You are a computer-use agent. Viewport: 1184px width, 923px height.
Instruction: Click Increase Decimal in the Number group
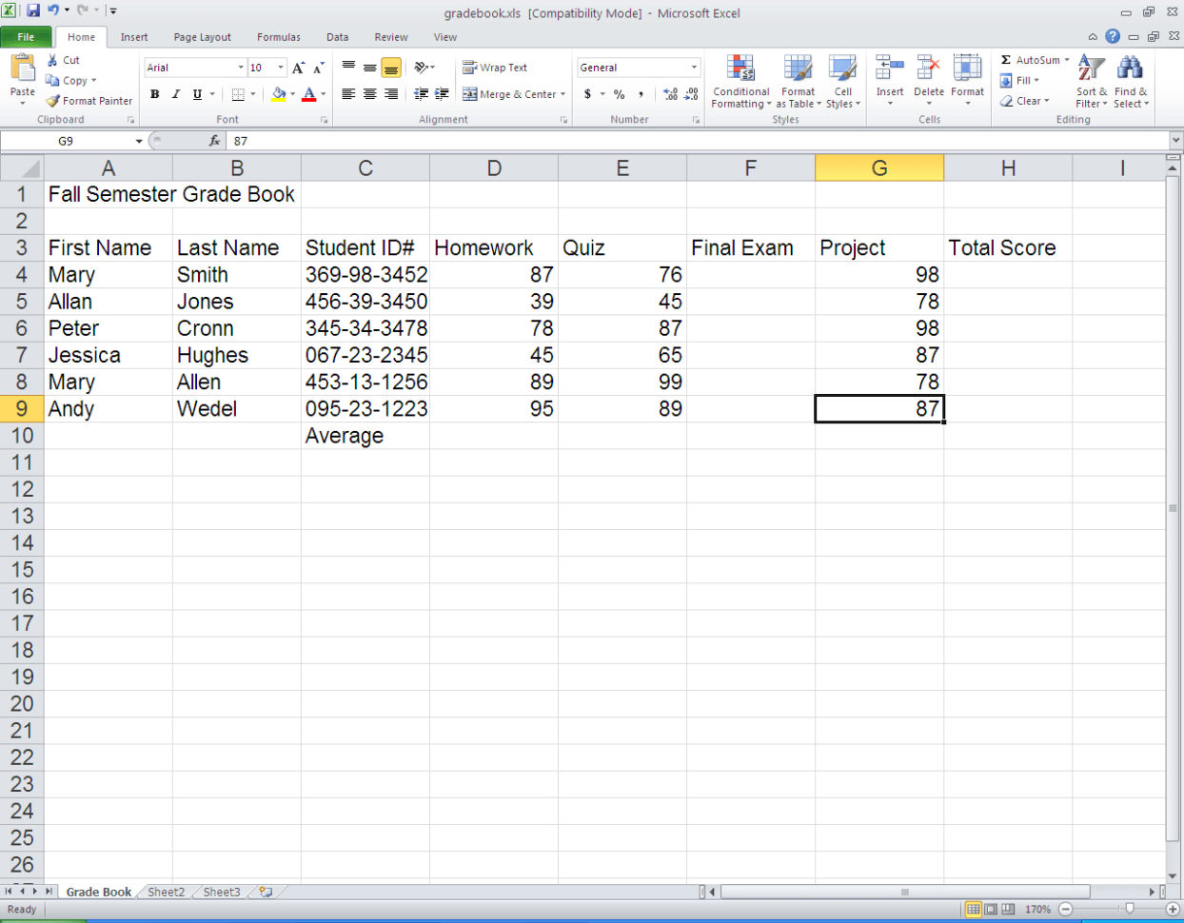[669, 95]
